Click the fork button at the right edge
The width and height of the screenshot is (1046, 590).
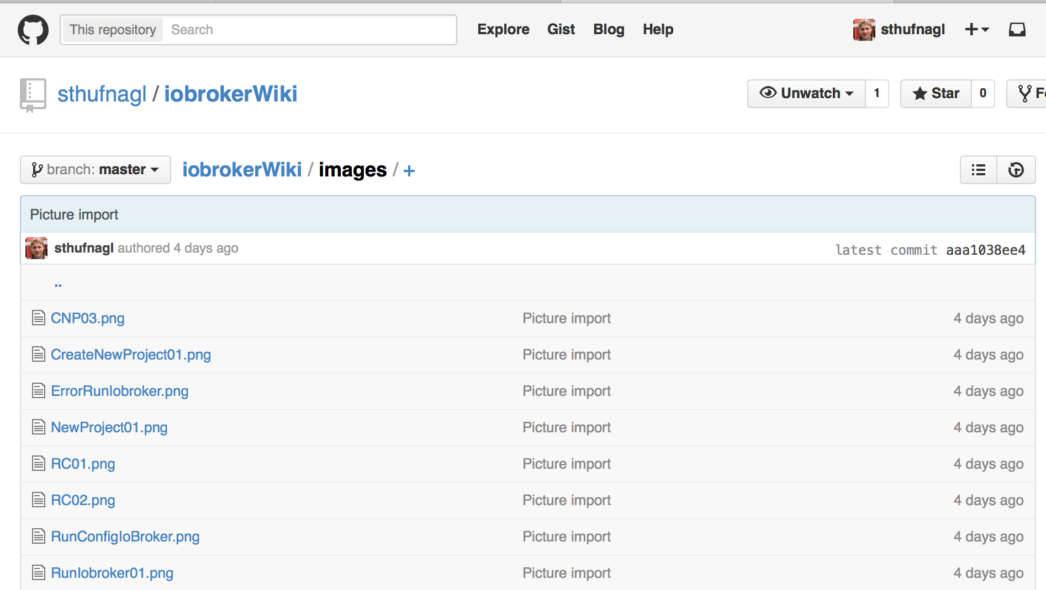coord(1028,94)
